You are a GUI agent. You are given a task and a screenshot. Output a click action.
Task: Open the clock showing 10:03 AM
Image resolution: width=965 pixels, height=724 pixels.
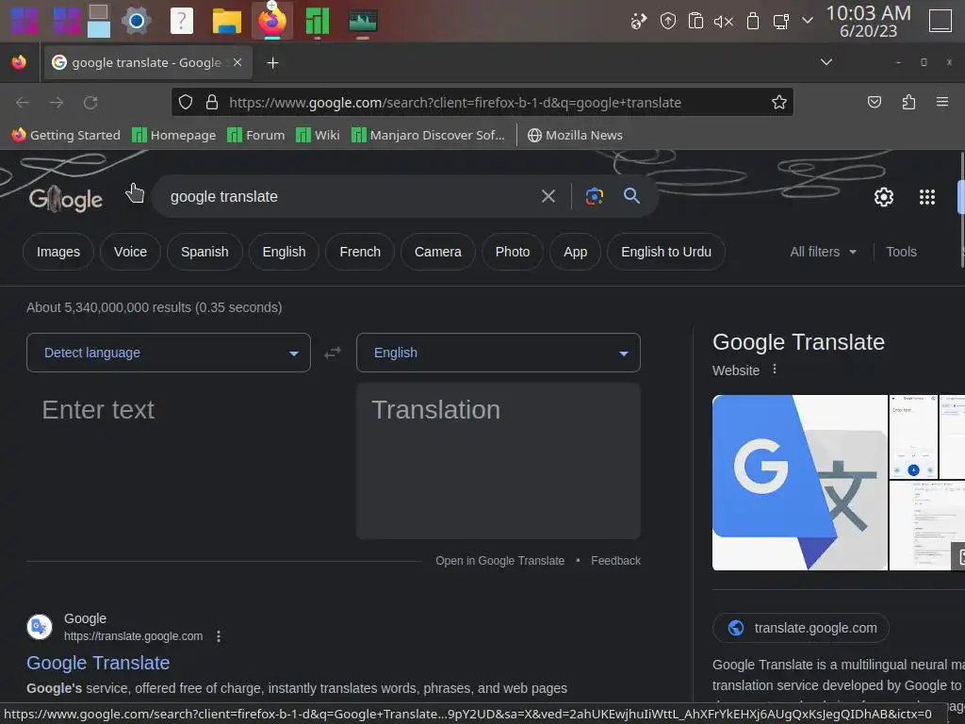(x=868, y=21)
